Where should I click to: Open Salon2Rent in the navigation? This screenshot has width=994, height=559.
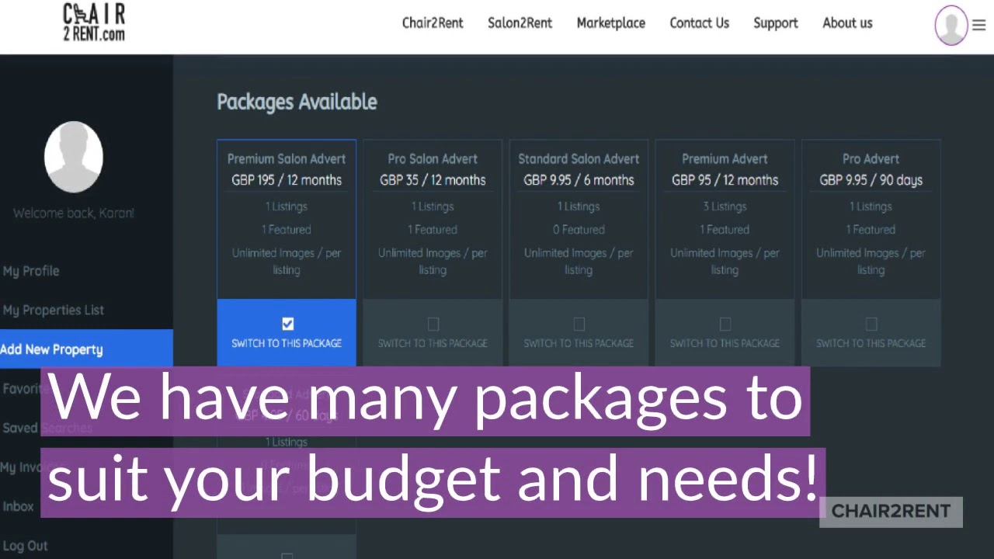(x=520, y=23)
